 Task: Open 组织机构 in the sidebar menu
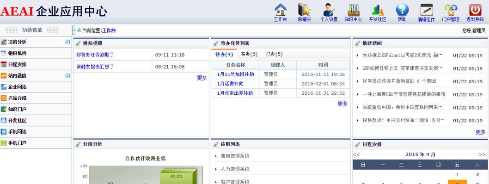pos(36,53)
